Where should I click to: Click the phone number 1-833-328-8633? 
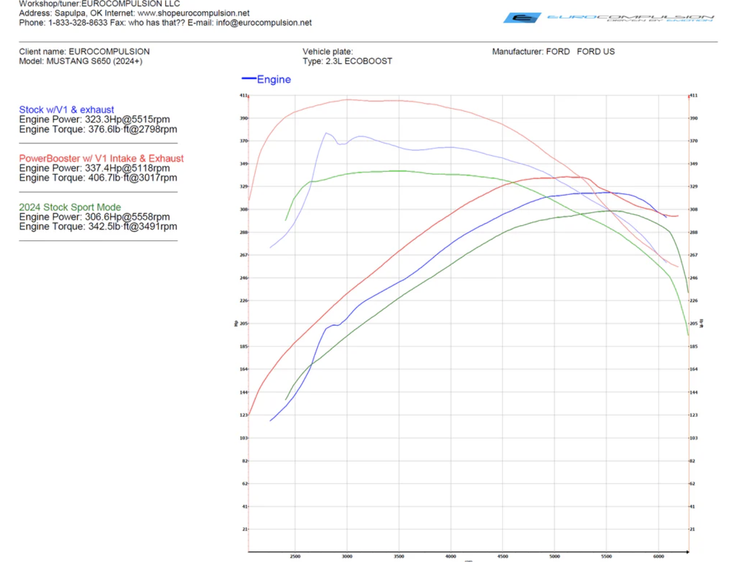coord(78,23)
